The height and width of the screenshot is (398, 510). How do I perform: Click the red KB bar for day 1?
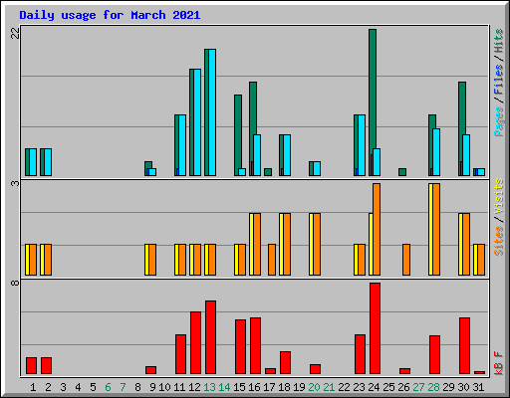31,365
